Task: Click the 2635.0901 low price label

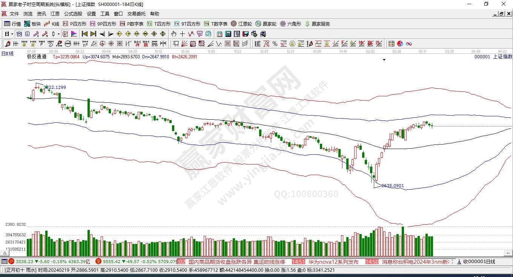Action: 392,186
